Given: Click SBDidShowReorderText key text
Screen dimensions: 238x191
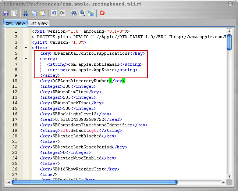Looking at the screenshot, I should tap(78, 169).
